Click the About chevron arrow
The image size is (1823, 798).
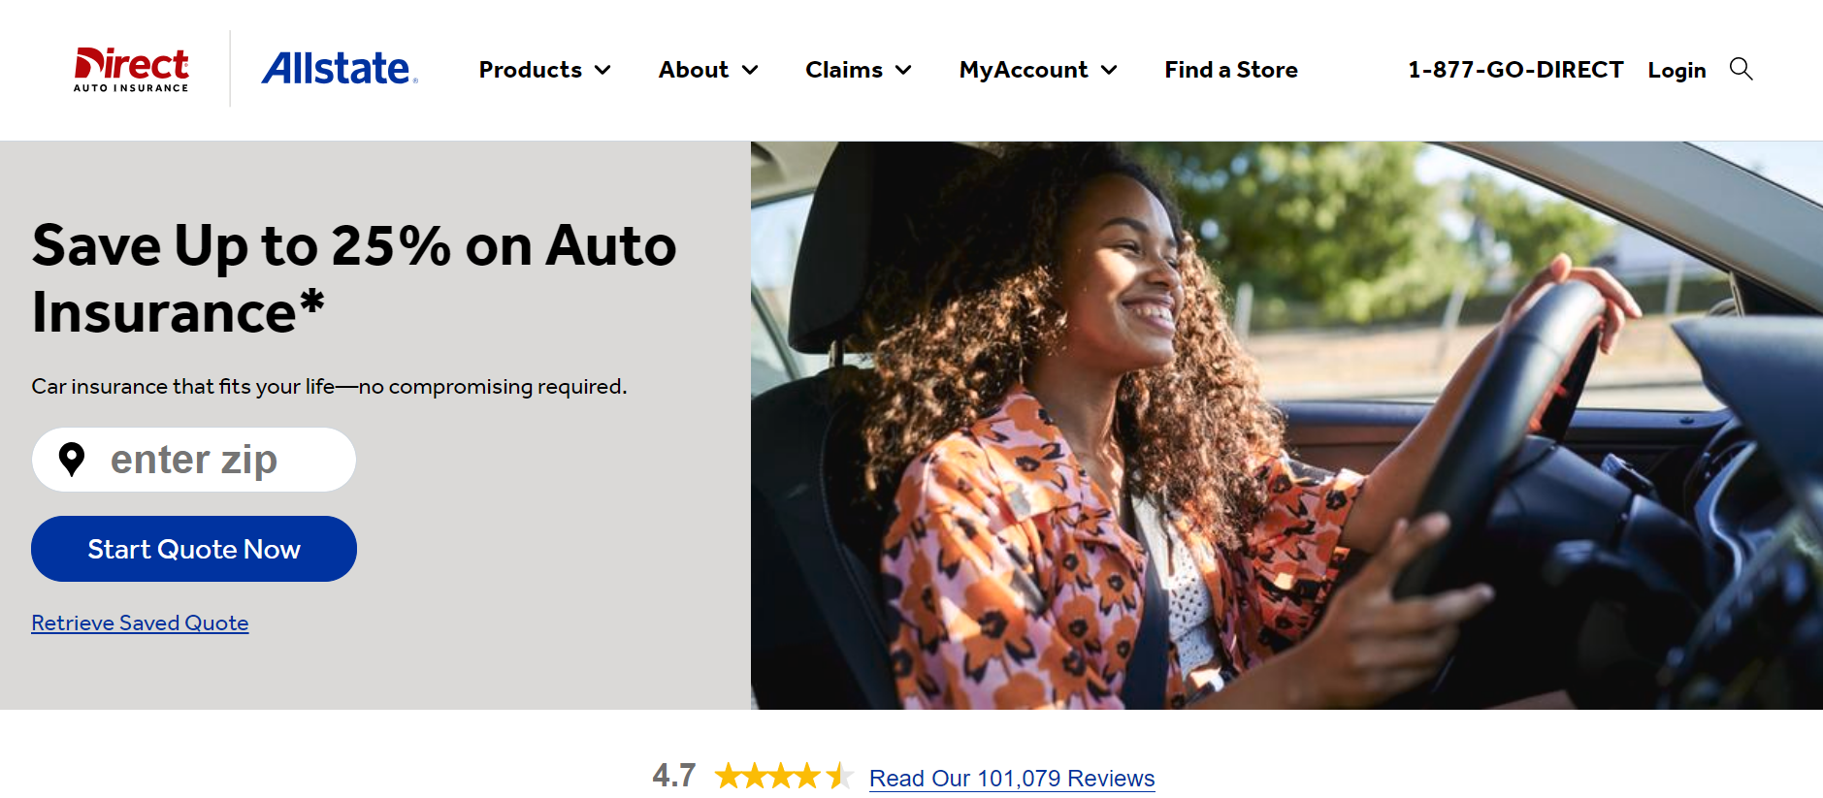pos(749,70)
